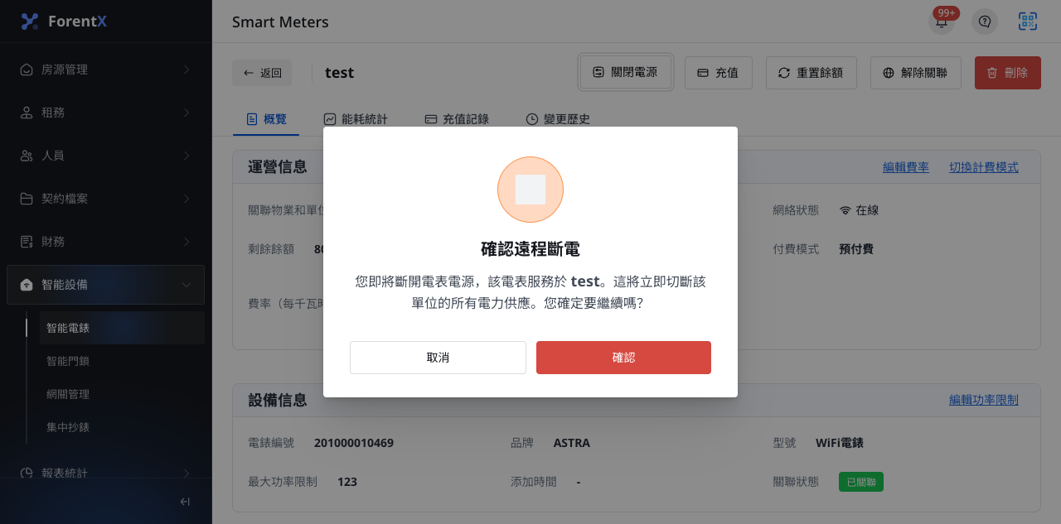Viewport: 1061px width, 524px height.
Task: Click the 智能設備 smart device icon
Action: (27, 285)
